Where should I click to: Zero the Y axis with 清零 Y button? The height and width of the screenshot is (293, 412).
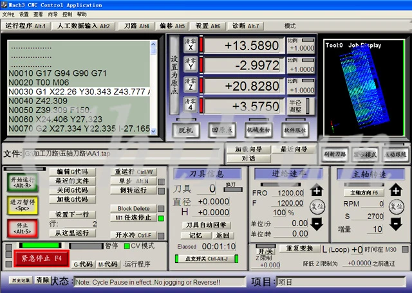191,65
